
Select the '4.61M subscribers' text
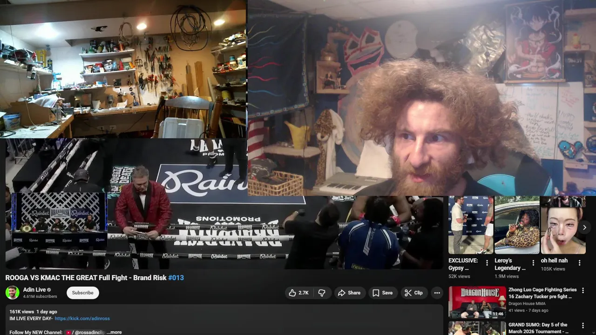[40, 296]
